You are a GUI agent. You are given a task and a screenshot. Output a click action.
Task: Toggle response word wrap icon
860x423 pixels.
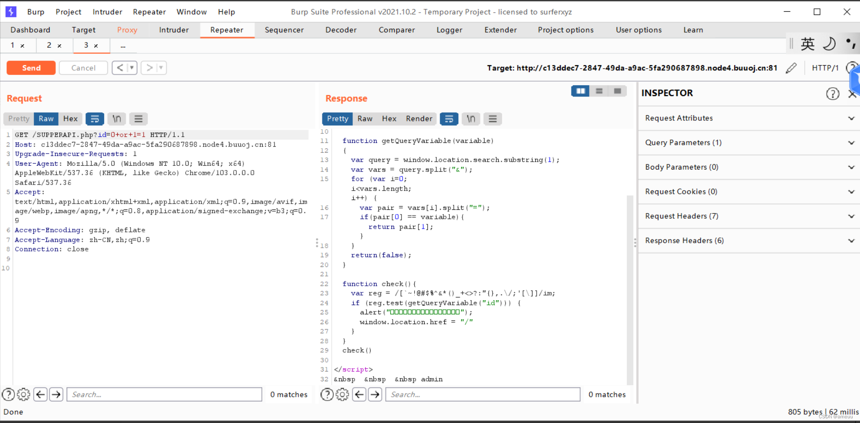(449, 119)
